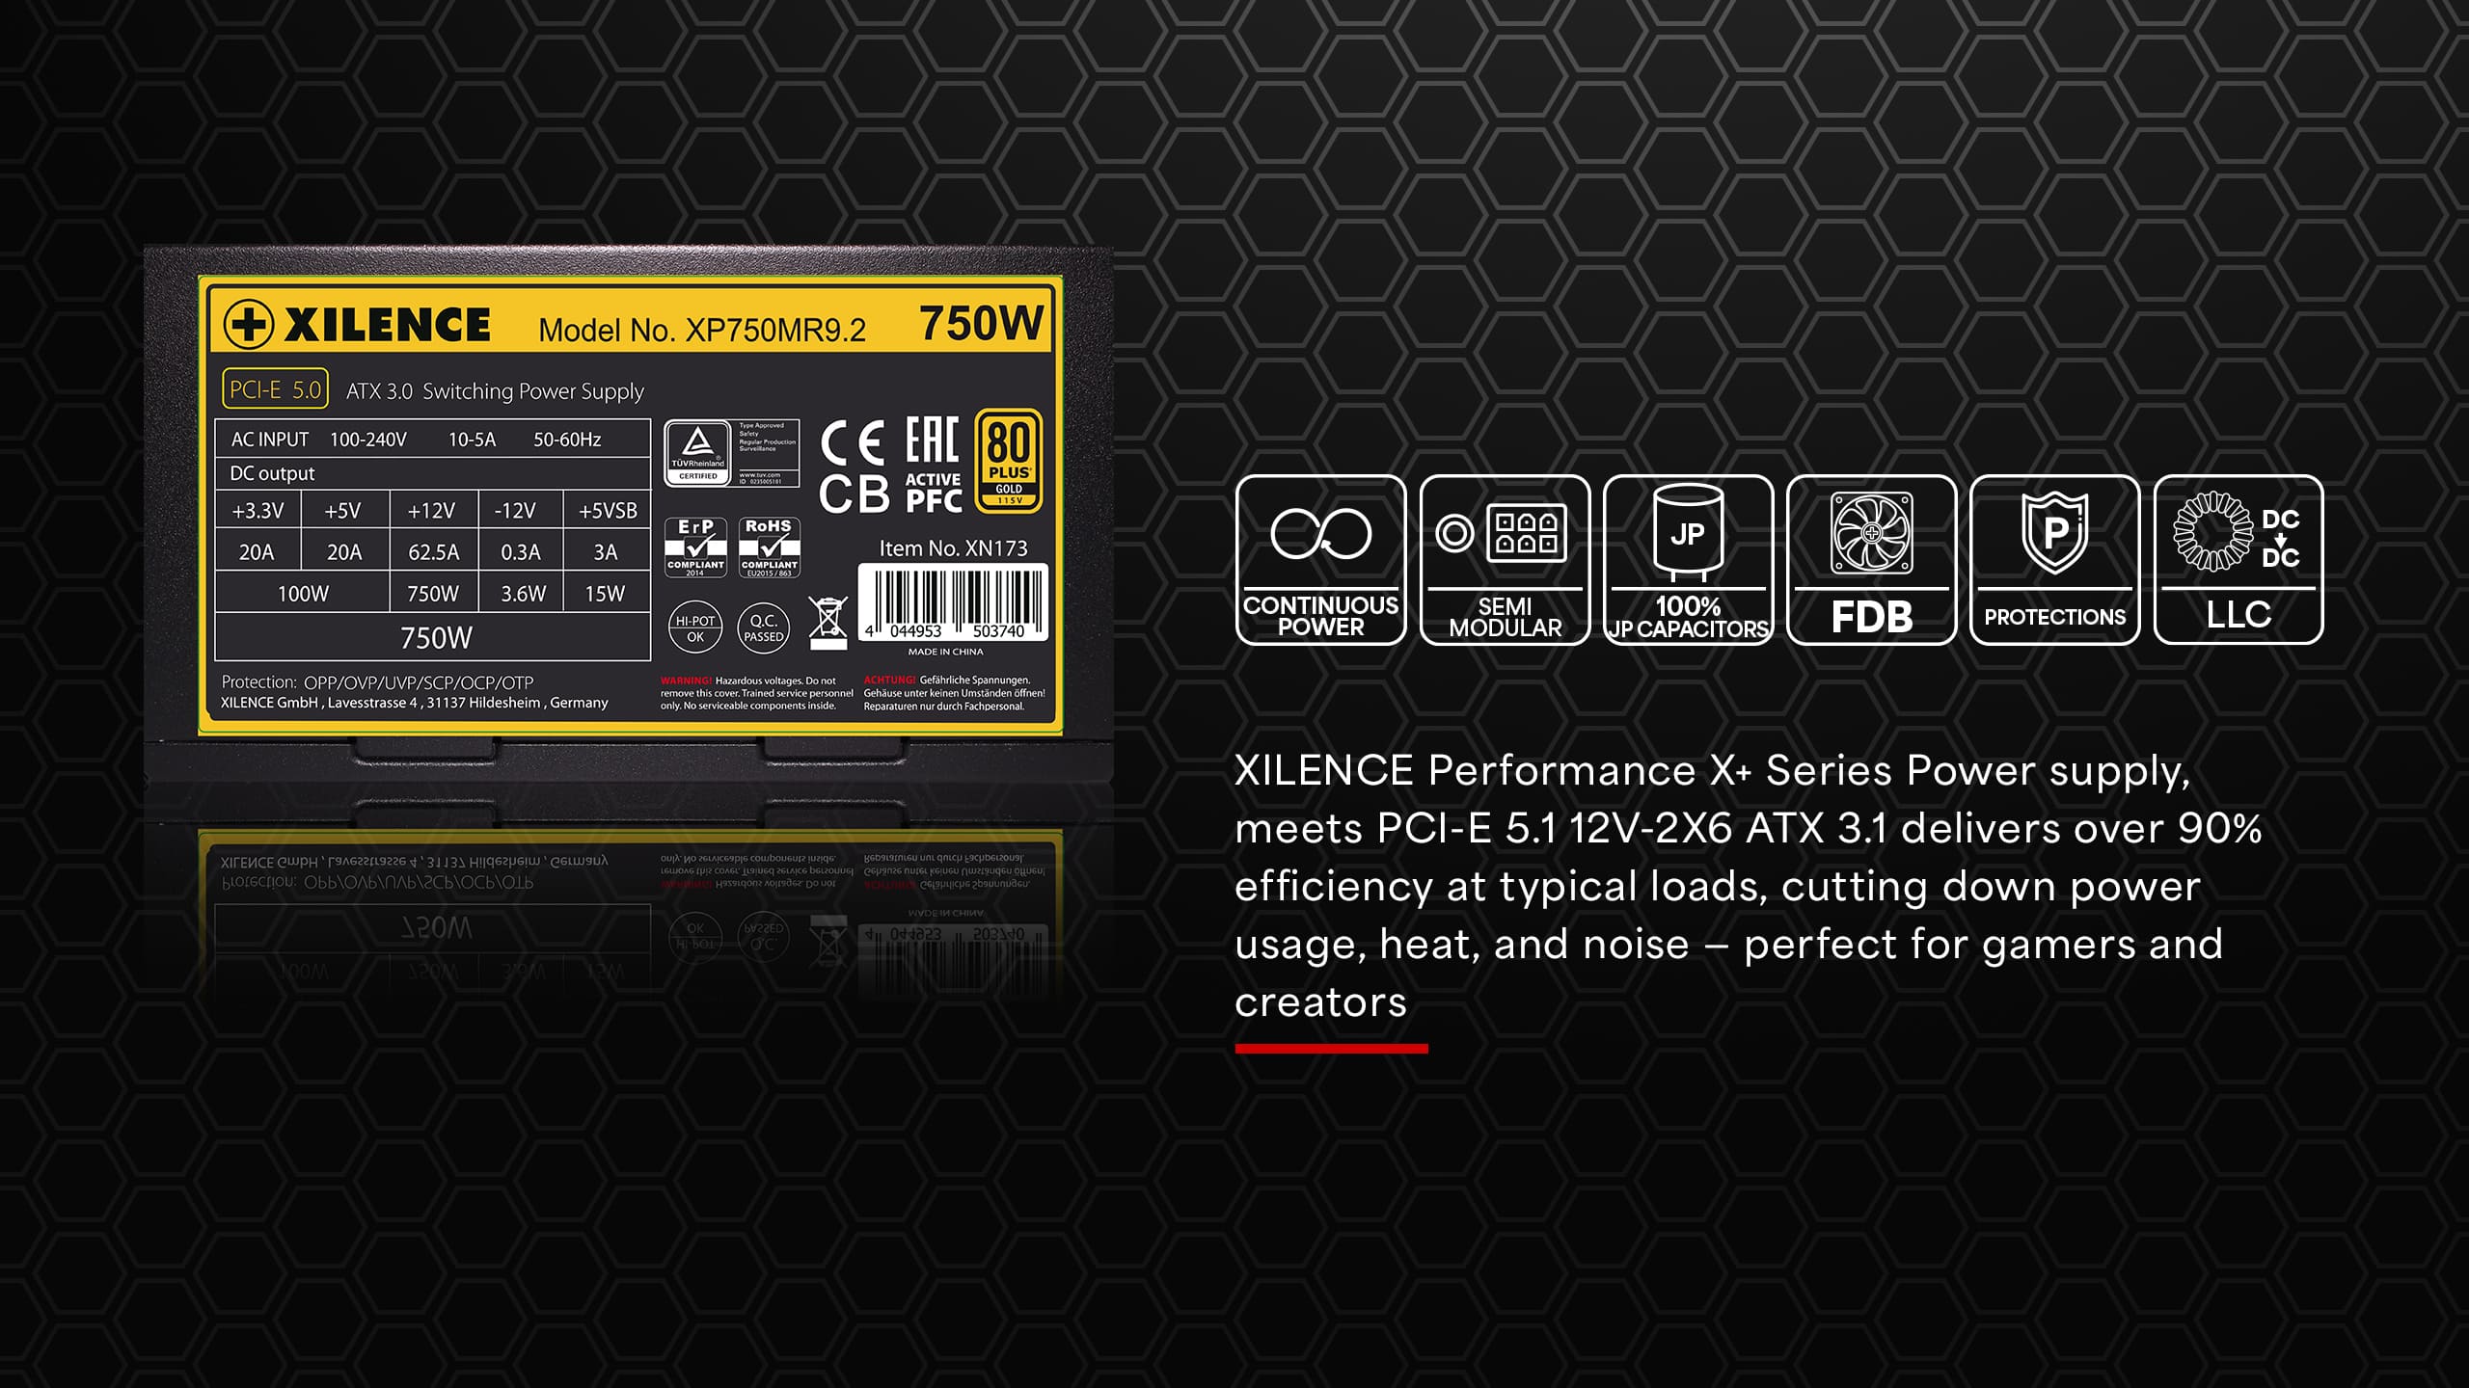
Task: Click the product barcode
Action: [953, 603]
